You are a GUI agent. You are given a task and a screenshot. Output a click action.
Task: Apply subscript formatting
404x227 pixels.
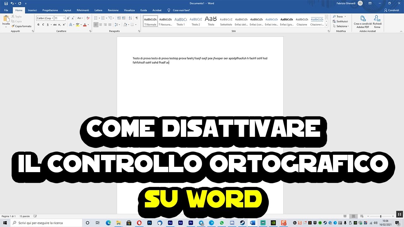tap(59, 25)
